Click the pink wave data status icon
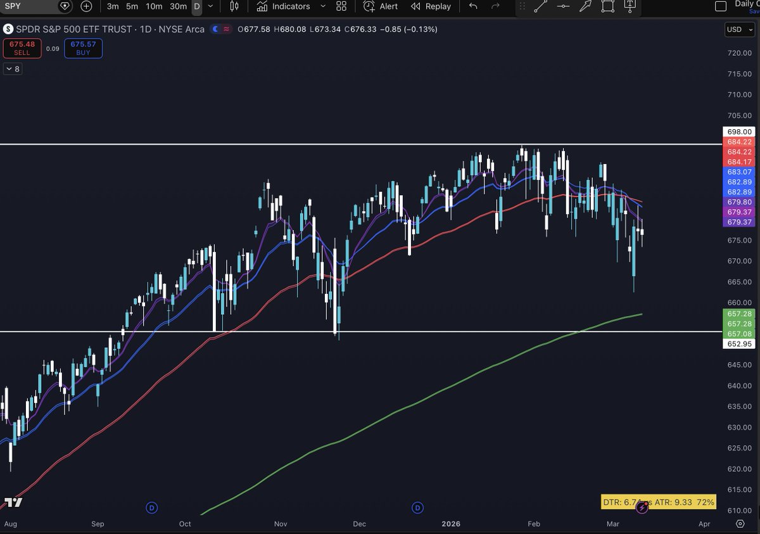Viewport: 760px width, 534px height. [x=227, y=29]
